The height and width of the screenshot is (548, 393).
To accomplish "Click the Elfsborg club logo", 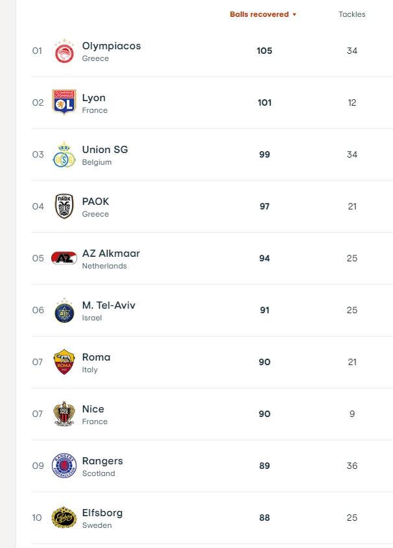I will (64, 518).
